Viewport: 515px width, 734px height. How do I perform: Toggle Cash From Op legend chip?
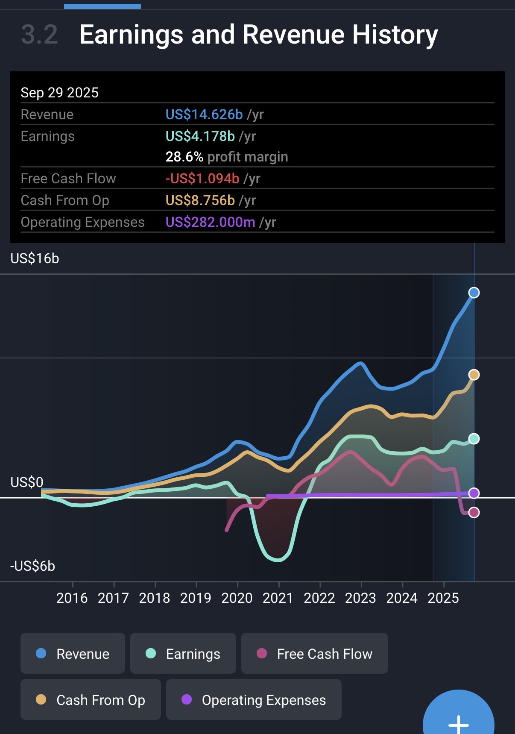[x=91, y=699]
